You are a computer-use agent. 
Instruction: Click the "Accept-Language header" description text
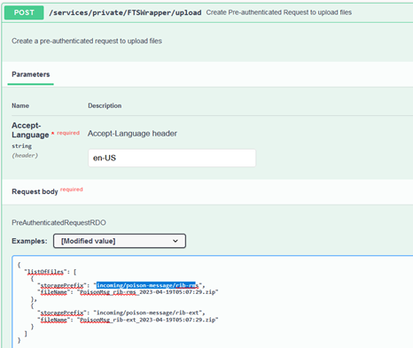click(x=132, y=134)
